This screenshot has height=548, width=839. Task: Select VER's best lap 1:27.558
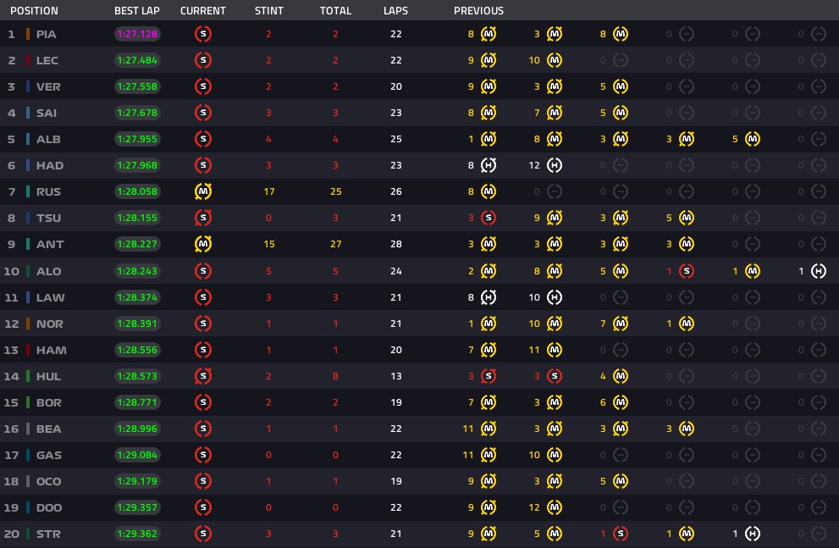137,86
